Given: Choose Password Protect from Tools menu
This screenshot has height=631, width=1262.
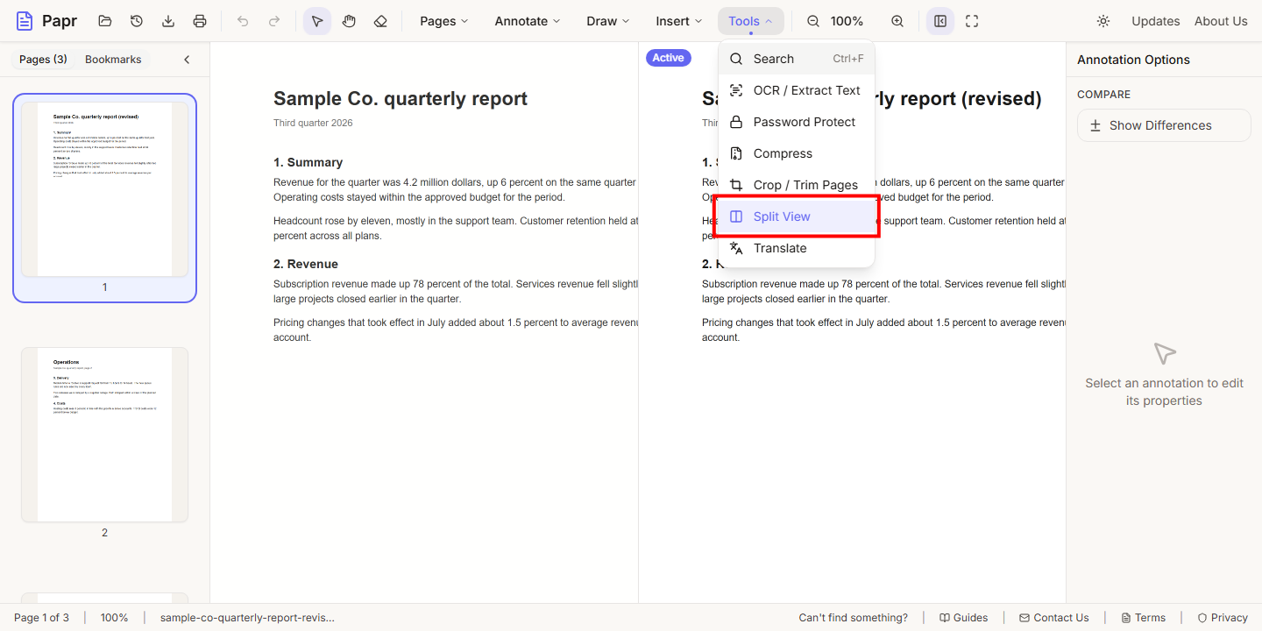Looking at the screenshot, I should pyautogui.click(x=797, y=122).
